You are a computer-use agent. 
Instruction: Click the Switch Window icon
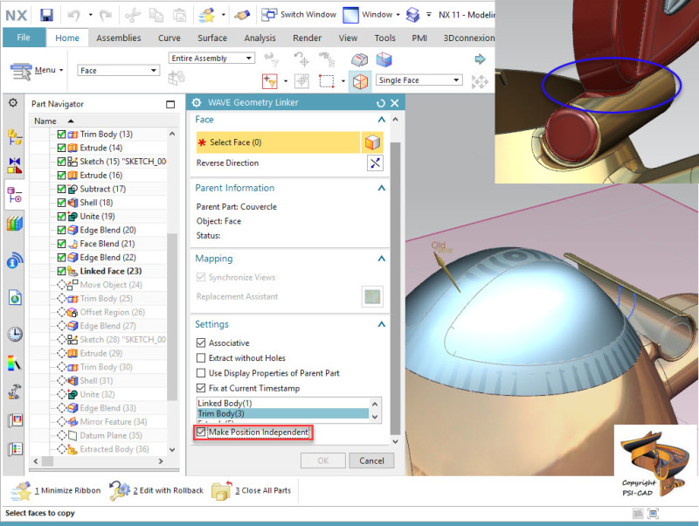point(269,15)
